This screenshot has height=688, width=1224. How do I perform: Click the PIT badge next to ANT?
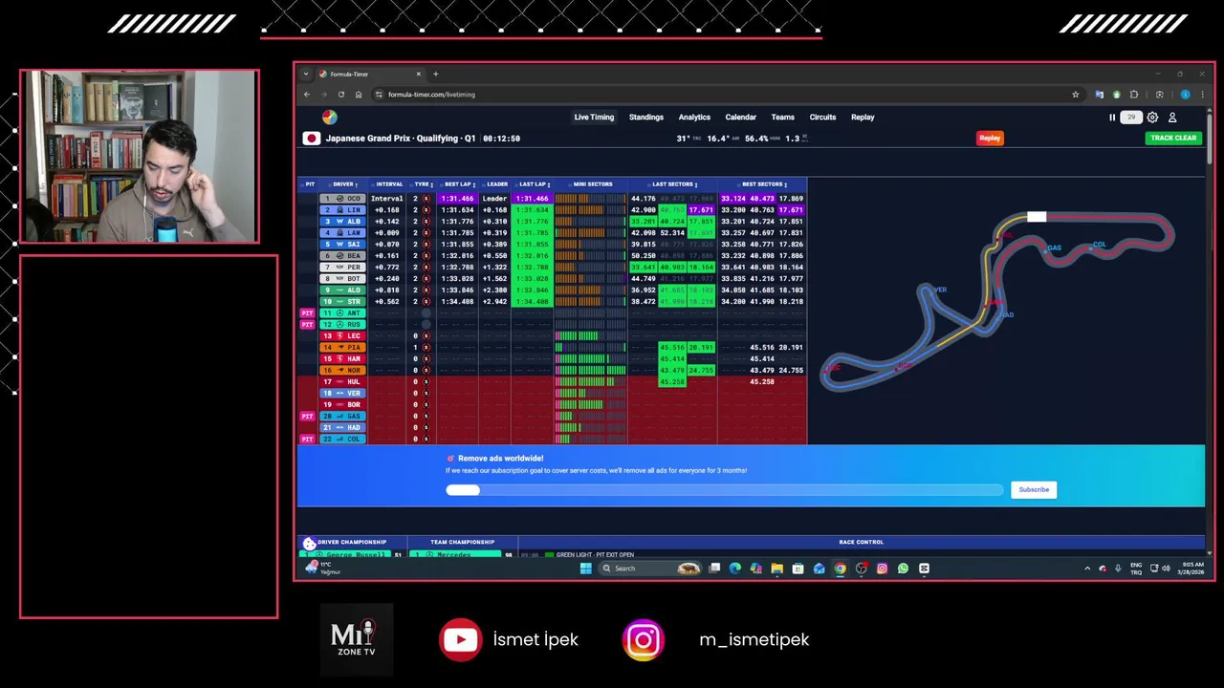tap(307, 313)
